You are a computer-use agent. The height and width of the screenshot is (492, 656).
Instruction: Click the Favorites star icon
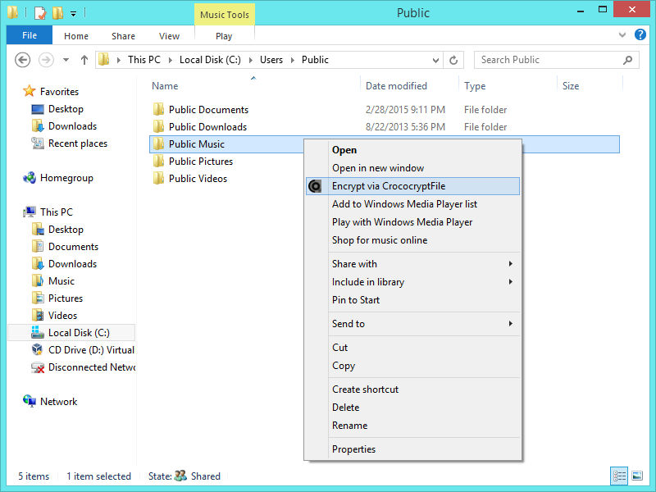pyautogui.click(x=30, y=91)
